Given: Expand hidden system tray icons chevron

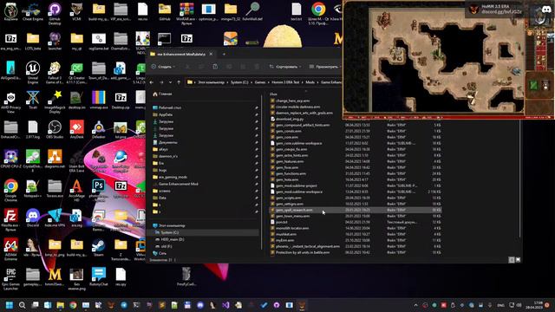Looking at the screenshot, I should [x=415, y=305].
